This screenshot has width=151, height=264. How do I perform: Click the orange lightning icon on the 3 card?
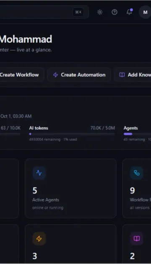click(x=39, y=238)
